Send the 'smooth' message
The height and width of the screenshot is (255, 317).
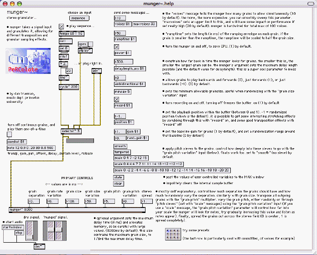(x=120, y=146)
